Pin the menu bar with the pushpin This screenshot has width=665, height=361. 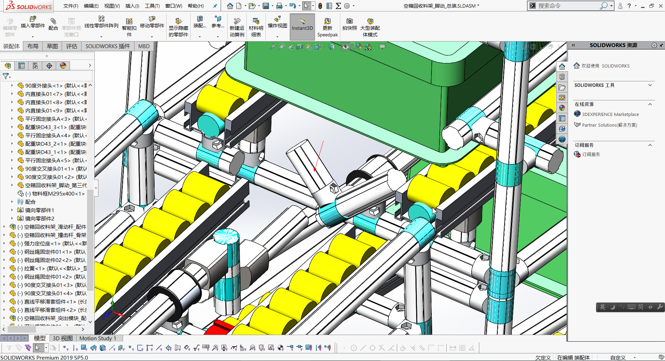[x=215, y=6]
